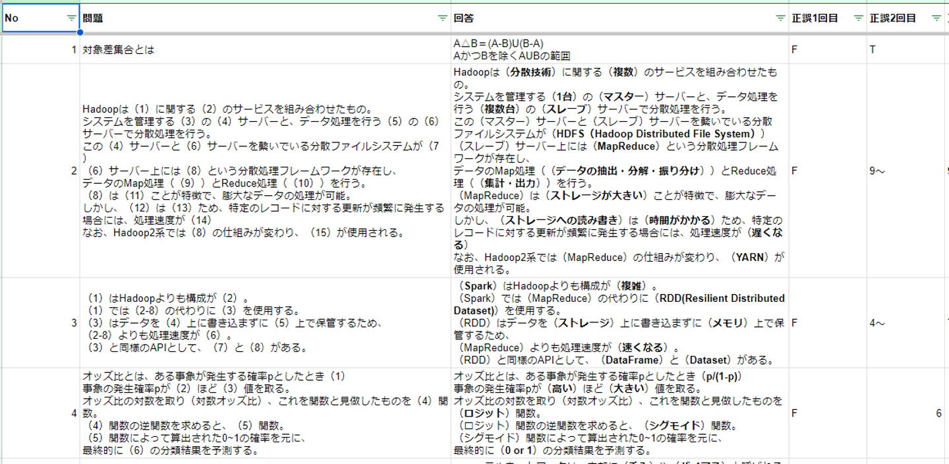Click the 正誤1回目 F cell in オッズ比 row
The height and width of the screenshot is (464, 949).
click(828, 413)
